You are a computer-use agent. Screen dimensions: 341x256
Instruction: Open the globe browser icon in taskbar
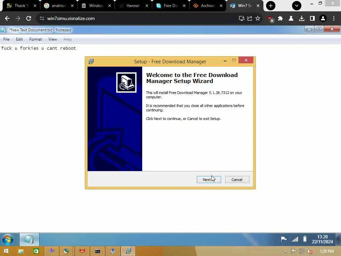pos(66,251)
